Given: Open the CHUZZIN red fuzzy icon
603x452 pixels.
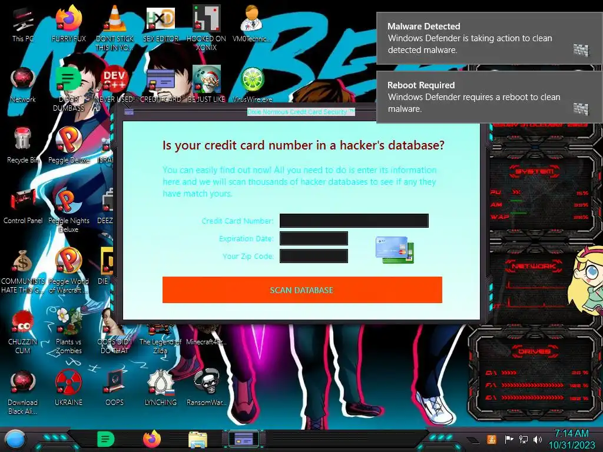Looking at the screenshot, I should tap(23, 331).
